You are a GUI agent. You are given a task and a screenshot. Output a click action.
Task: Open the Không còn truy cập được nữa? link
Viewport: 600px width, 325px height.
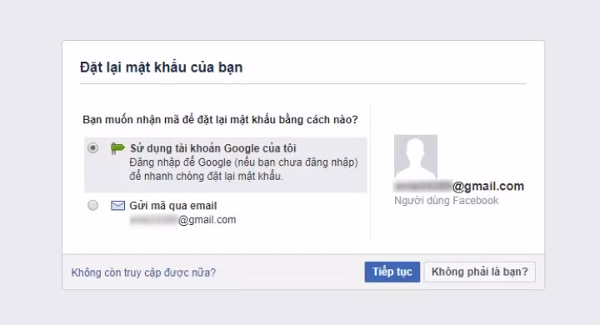[x=143, y=272]
